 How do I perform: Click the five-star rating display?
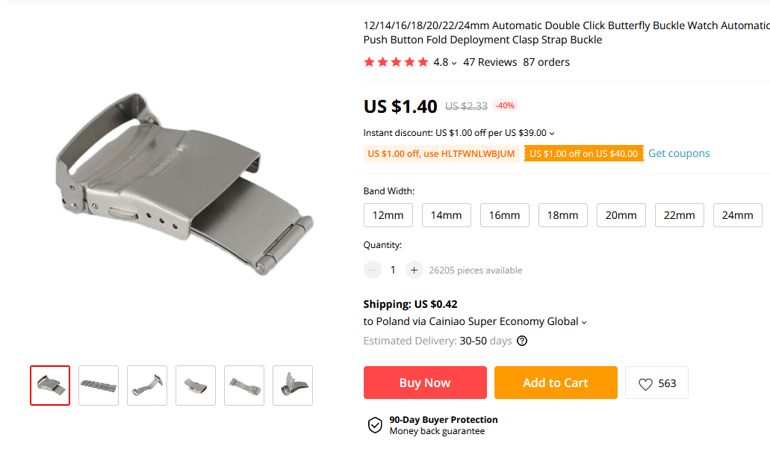[396, 62]
